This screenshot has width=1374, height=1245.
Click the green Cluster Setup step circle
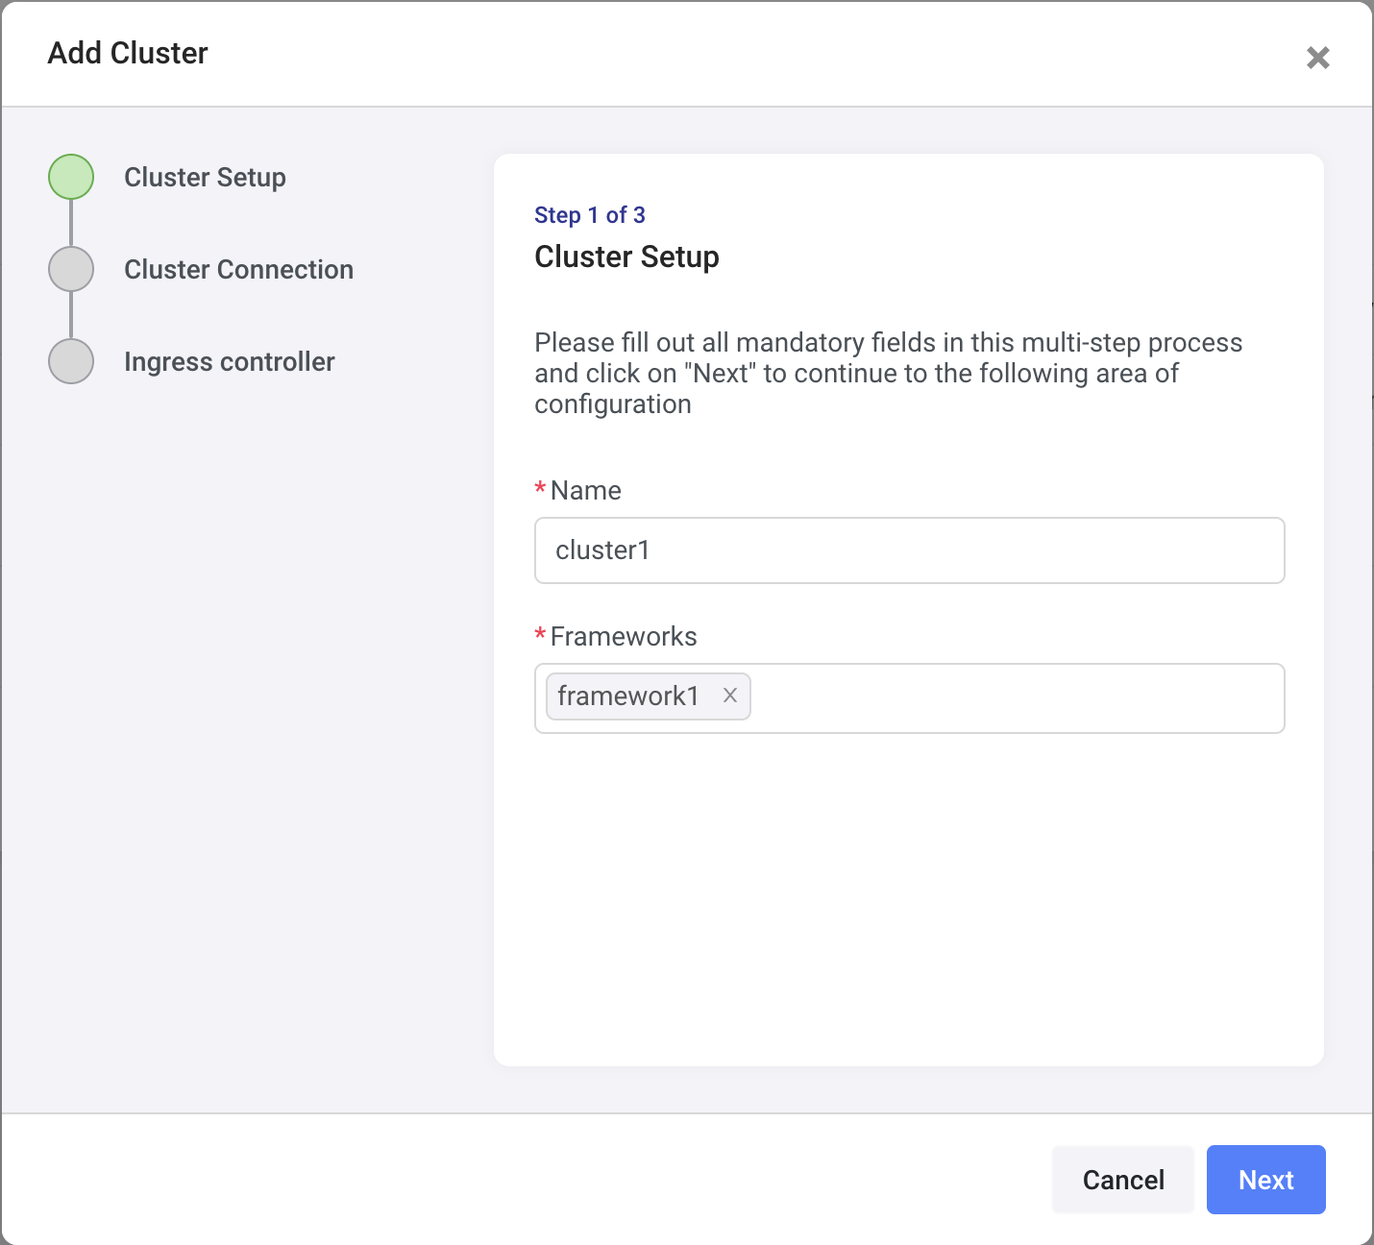tap(71, 178)
